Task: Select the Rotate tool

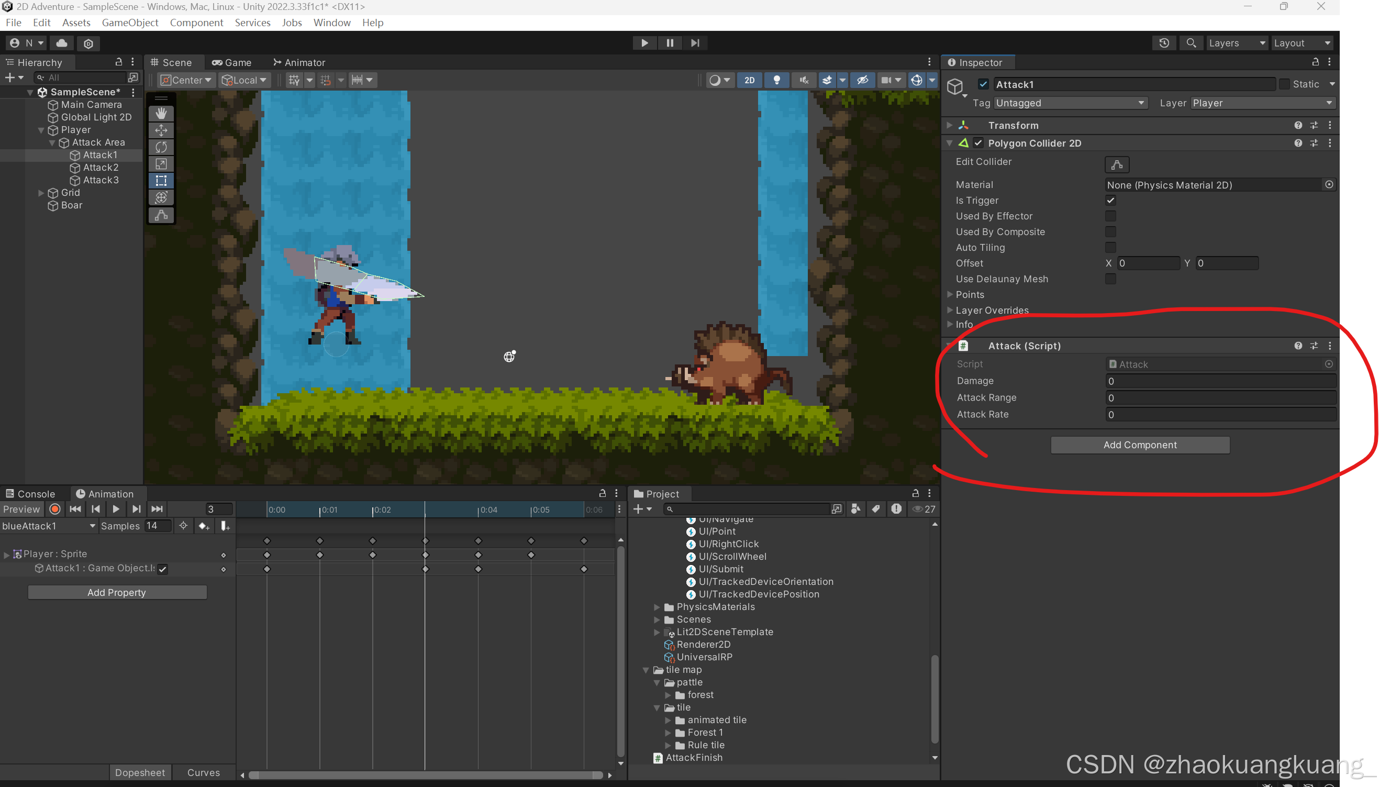Action: click(161, 147)
